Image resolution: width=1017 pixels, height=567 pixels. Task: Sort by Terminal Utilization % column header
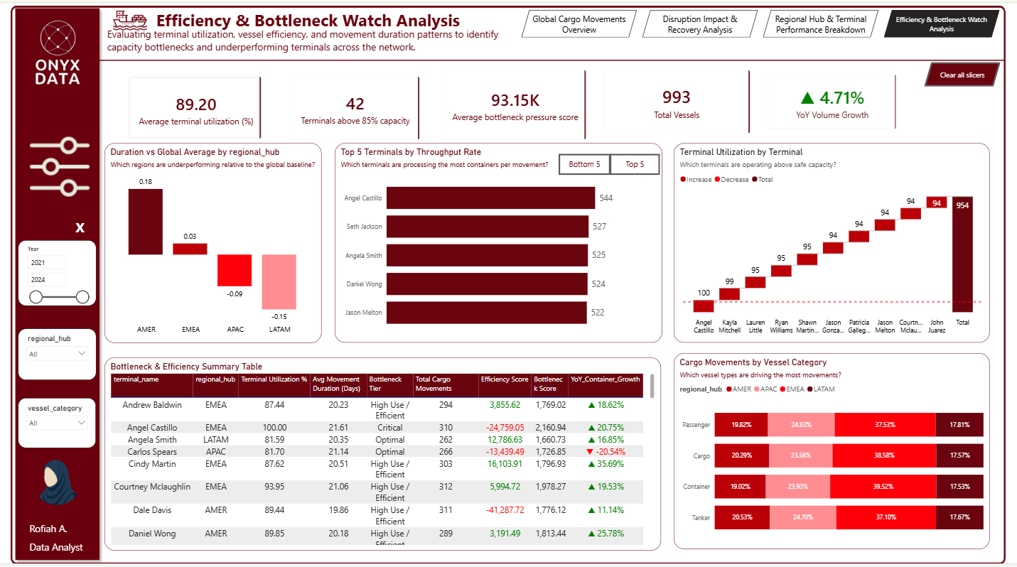tap(274, 379)
